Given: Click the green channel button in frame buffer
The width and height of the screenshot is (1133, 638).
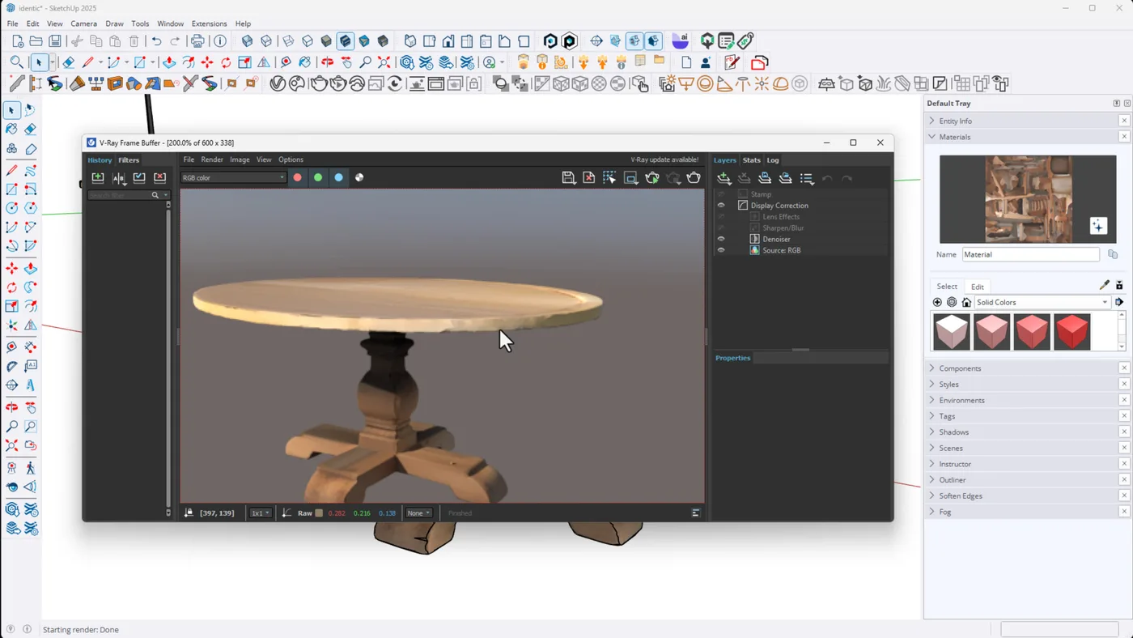Looking at the screenshot, I should coord(318,177).
